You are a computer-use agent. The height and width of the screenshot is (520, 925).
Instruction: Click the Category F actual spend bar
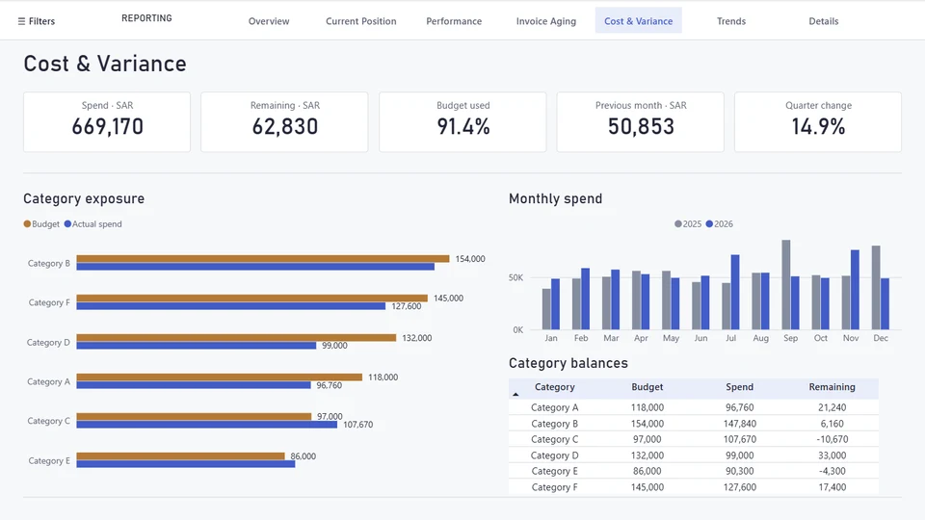[230, 306]
